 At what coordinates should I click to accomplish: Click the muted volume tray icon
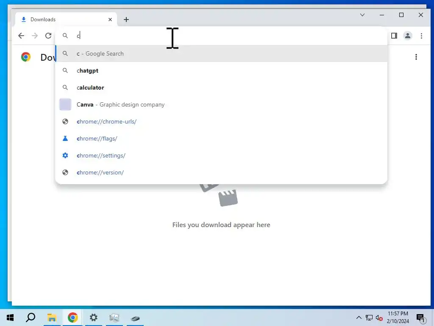379,318
